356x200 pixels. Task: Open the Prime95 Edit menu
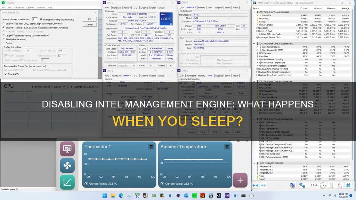(x=9, y=8)
